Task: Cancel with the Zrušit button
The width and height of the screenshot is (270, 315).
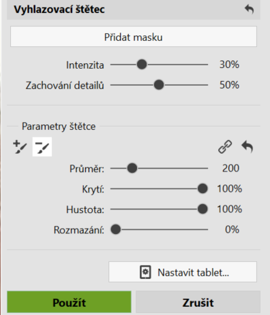Action: pyautogui.click(x=198, y=302)
